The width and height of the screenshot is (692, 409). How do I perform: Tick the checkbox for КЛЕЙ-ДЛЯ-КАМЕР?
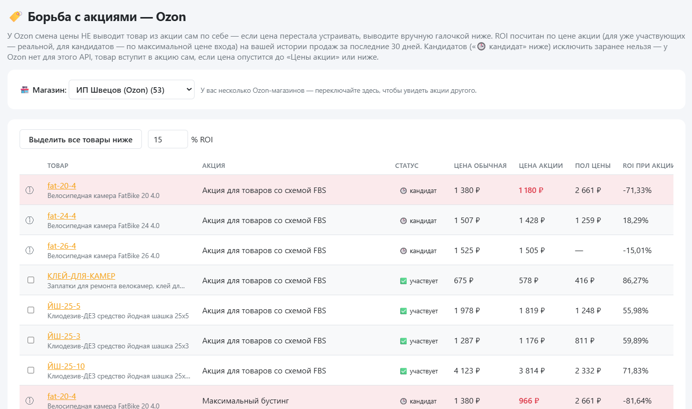(x=31, y=280)
